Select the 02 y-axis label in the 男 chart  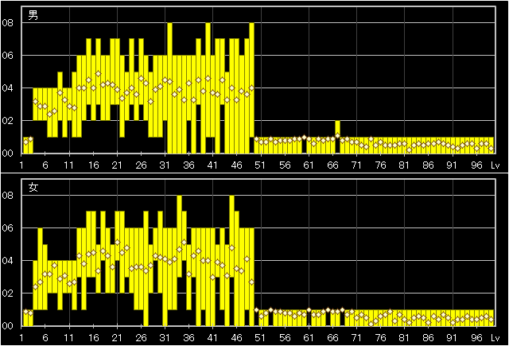tap(7, 121)
